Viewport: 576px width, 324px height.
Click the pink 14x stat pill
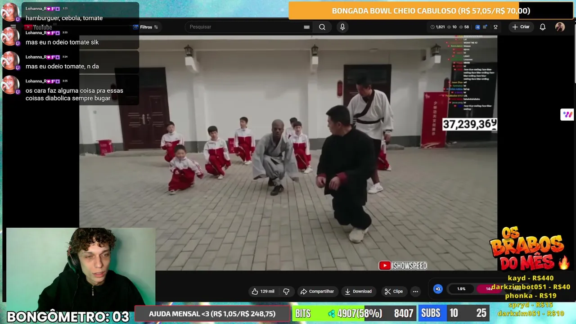pyautogui.click(x=489, y=289)
